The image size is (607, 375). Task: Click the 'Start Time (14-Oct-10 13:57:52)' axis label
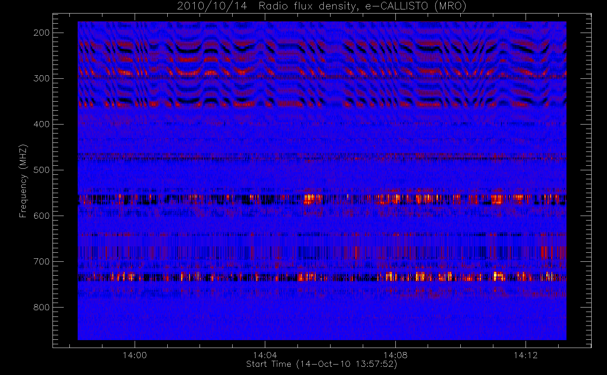[322, 364]
